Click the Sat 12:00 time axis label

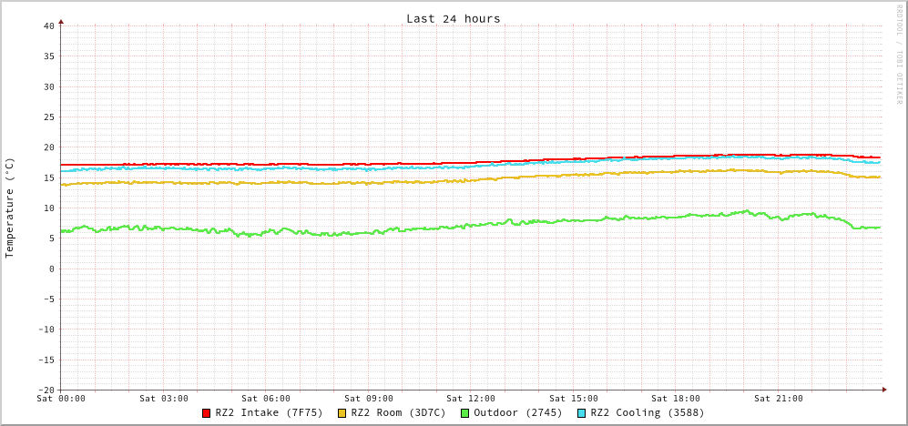(471, 399)
